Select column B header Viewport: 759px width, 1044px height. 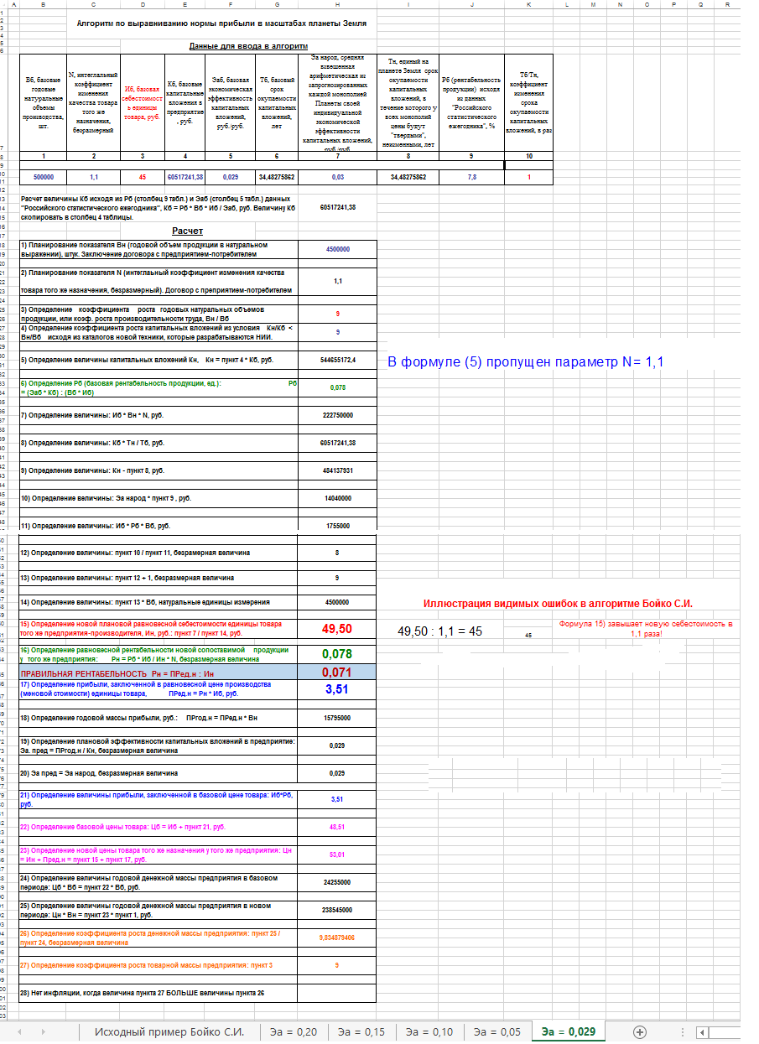[x=43, y=4]
